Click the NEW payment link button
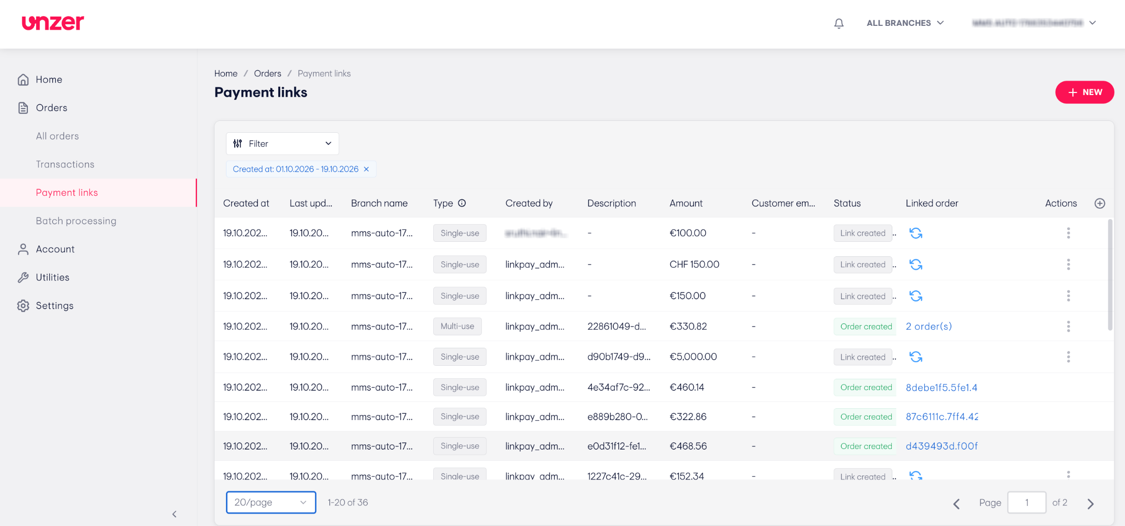 coord(1085,92)
